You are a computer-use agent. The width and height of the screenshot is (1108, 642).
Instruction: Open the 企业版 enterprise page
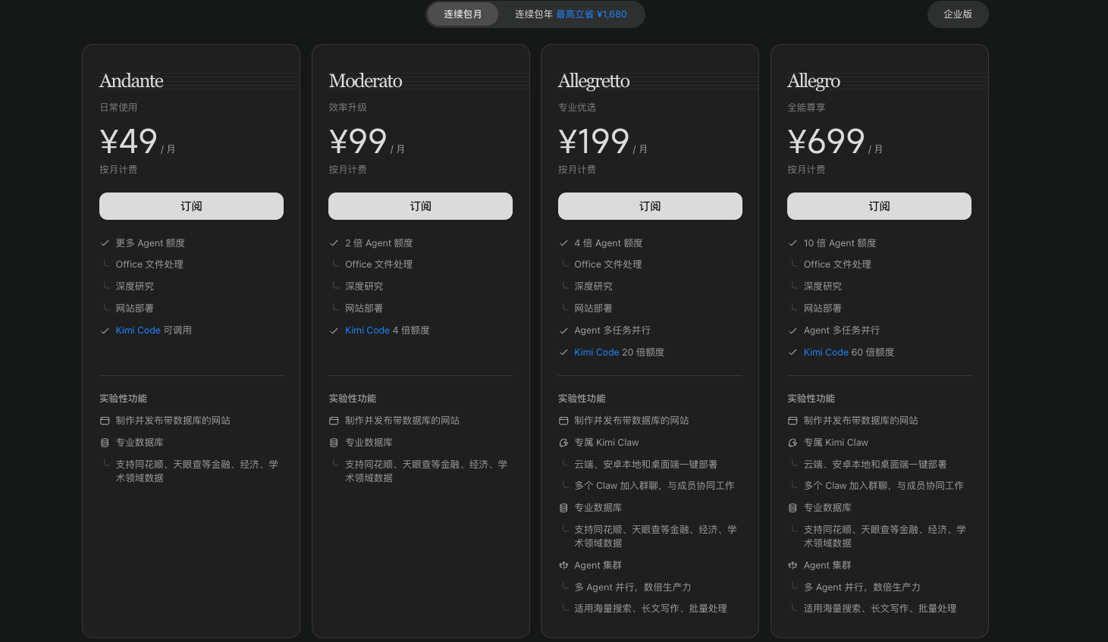click(958, 14)
